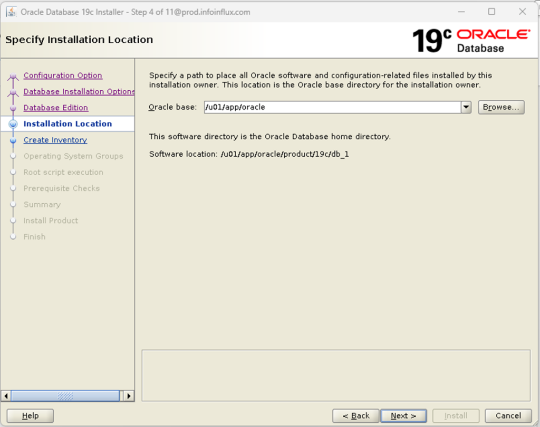
Task: Click the Java installer icon in title bar
Action: [x=11, y=12]
